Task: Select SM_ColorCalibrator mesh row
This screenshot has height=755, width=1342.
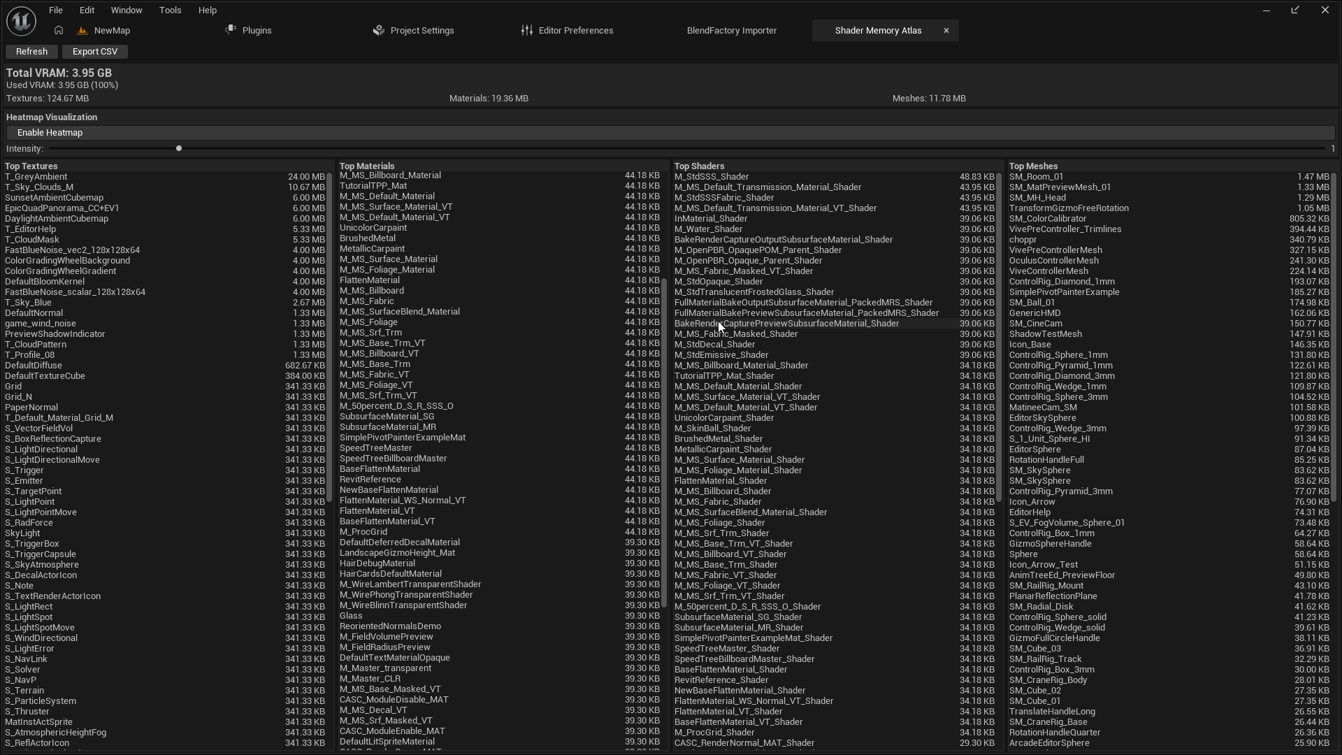Action: tap(1169, 219)
